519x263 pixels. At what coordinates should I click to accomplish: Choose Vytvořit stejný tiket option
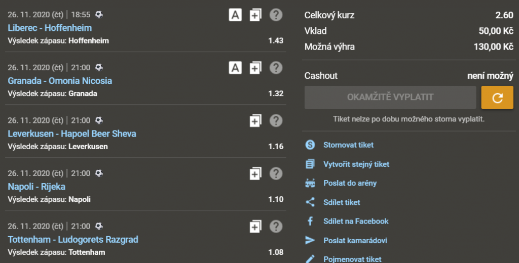tap(356, 164)
